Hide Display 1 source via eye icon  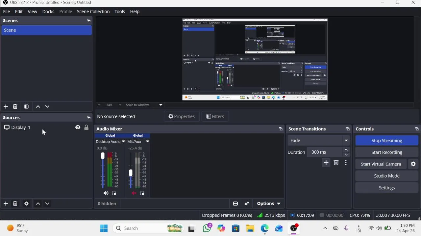coord(78,128)
